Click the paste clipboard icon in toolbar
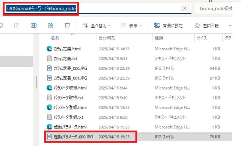The height and width of the screenshot is (147, 241). (17, 26)
